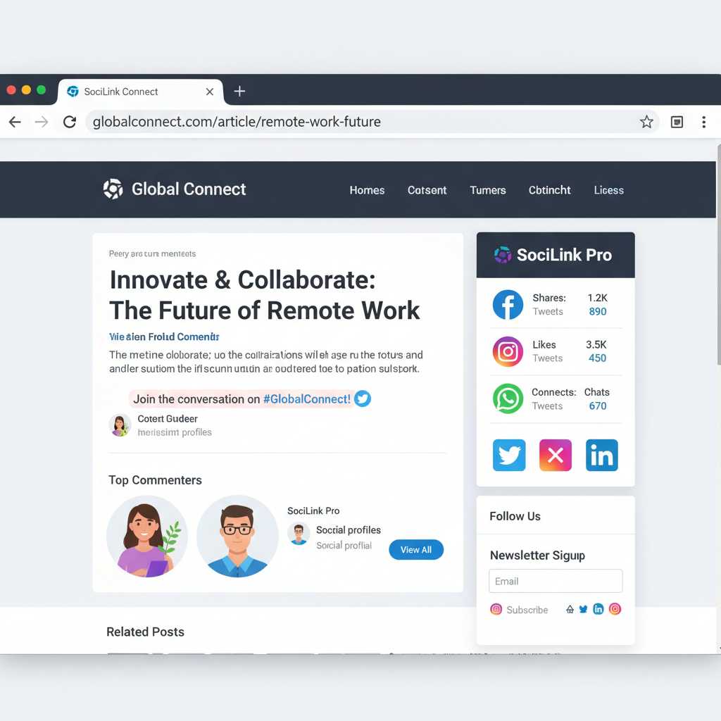The image size is (721, 721).
Task: Click the large LinkedIn share button
Action: (602, 456)
